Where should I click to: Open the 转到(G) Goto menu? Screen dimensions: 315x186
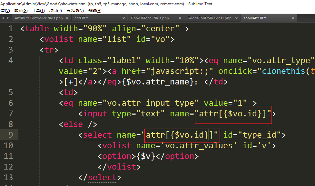(x=21, y=11)
